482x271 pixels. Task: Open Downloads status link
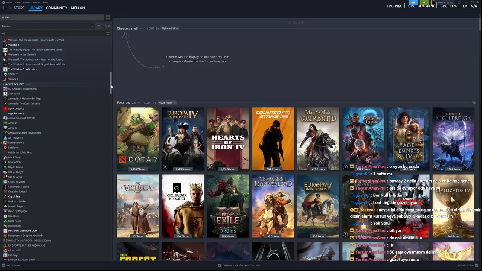(x=239, y=265)
